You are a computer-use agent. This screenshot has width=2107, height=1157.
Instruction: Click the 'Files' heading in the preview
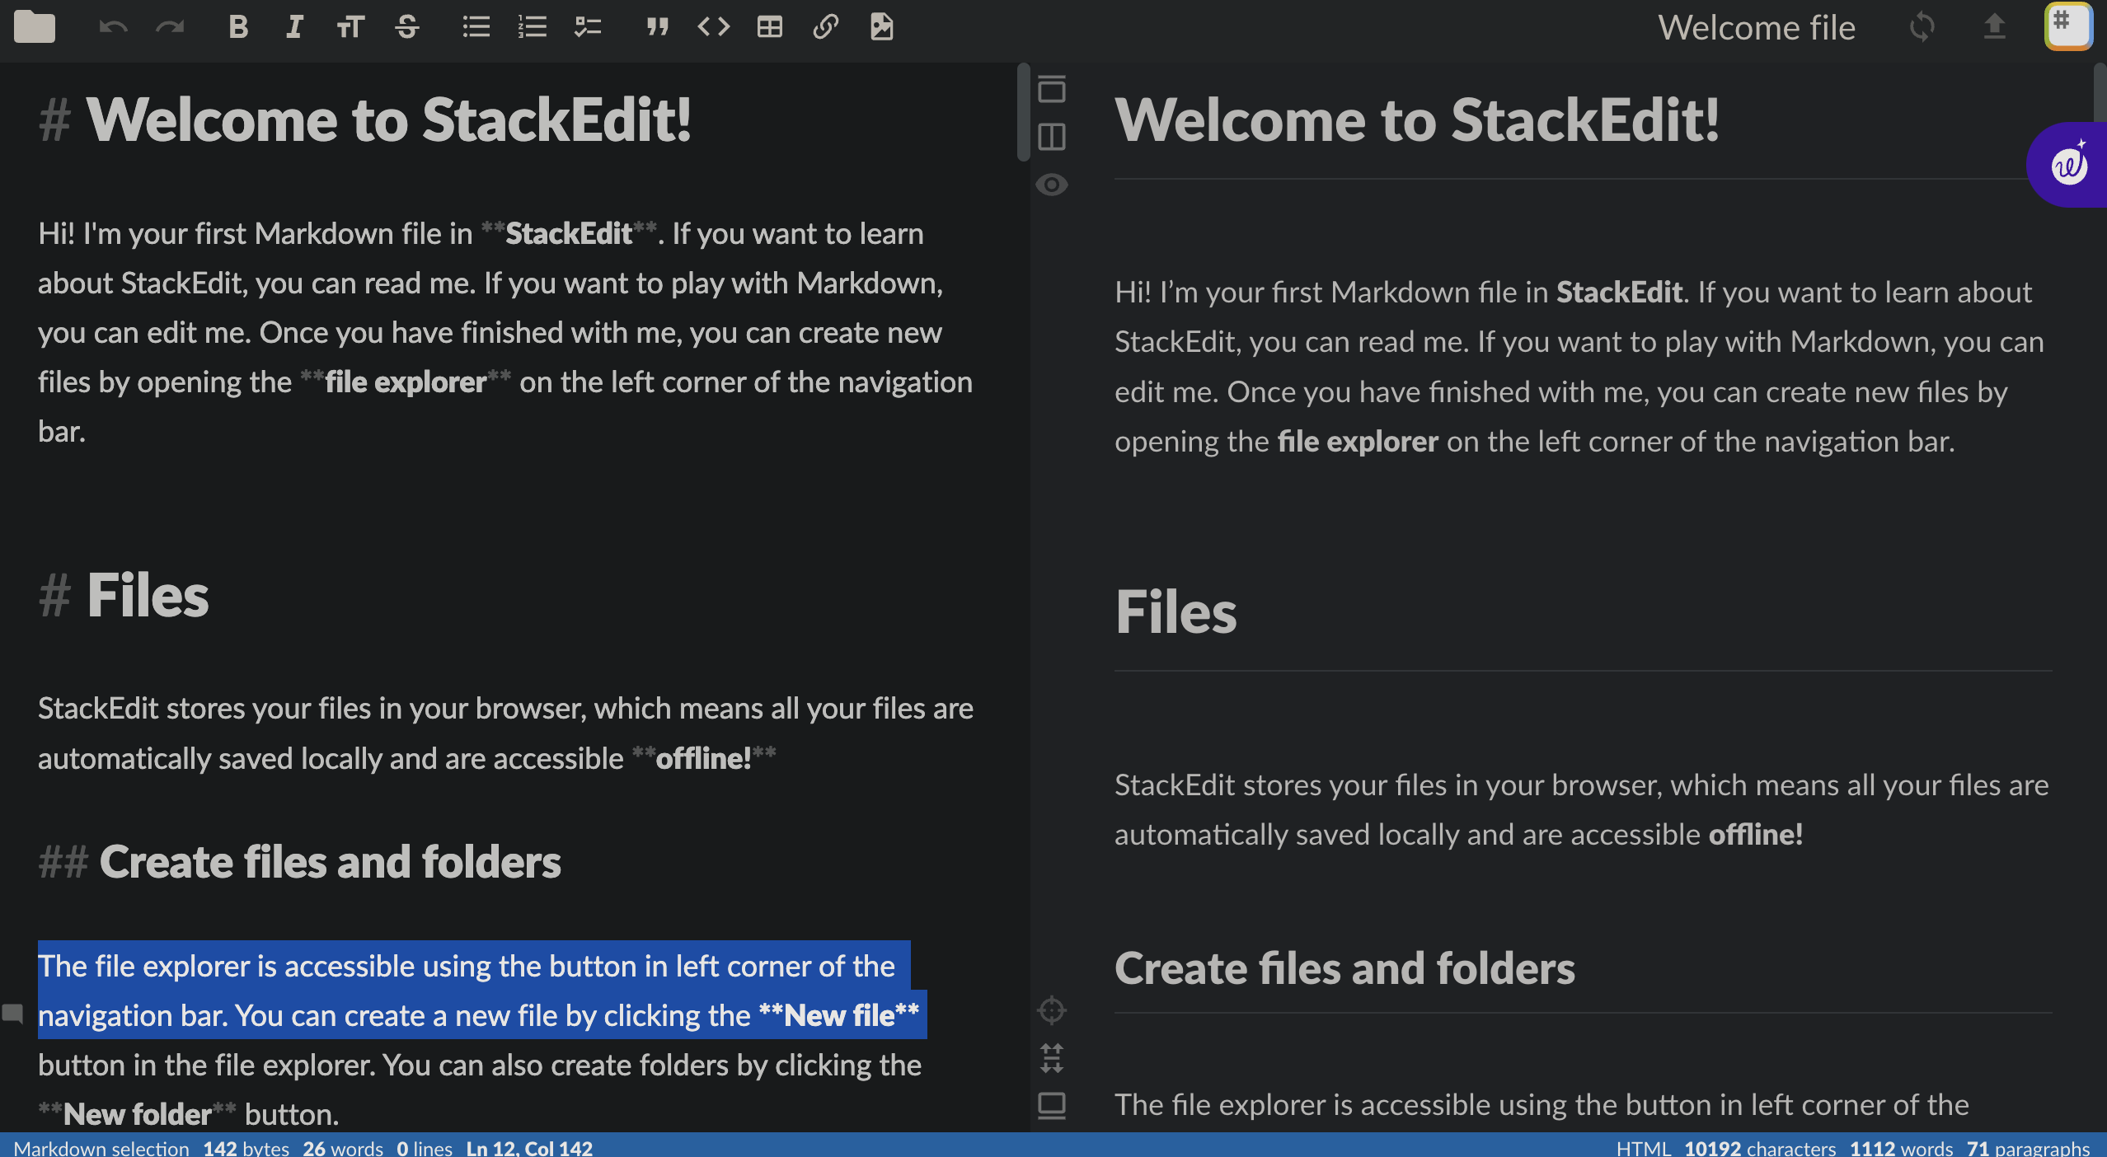[x=1176, y=612]
